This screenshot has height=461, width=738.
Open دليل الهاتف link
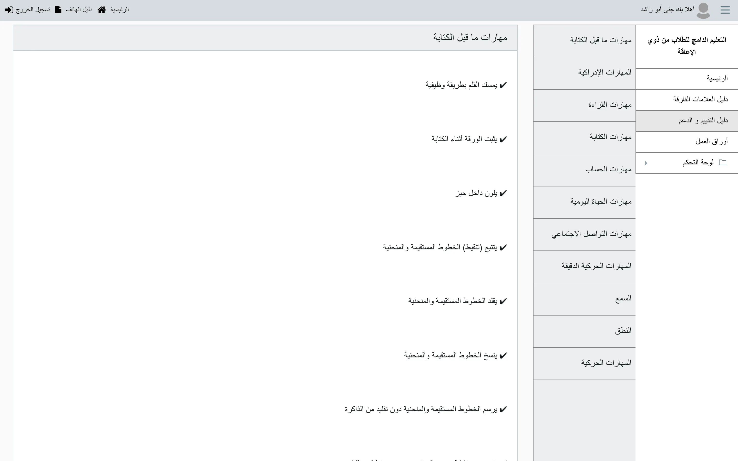tap(79, 10)
